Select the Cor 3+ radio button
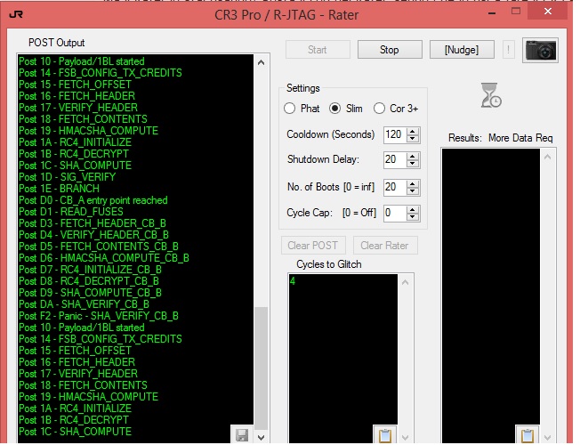This screenshot has height=445, width=580. click(x=379, y=109)
